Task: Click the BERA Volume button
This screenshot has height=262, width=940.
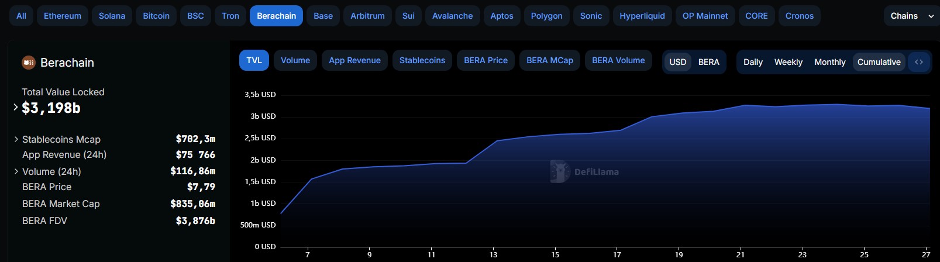Action: coord(618,60)
